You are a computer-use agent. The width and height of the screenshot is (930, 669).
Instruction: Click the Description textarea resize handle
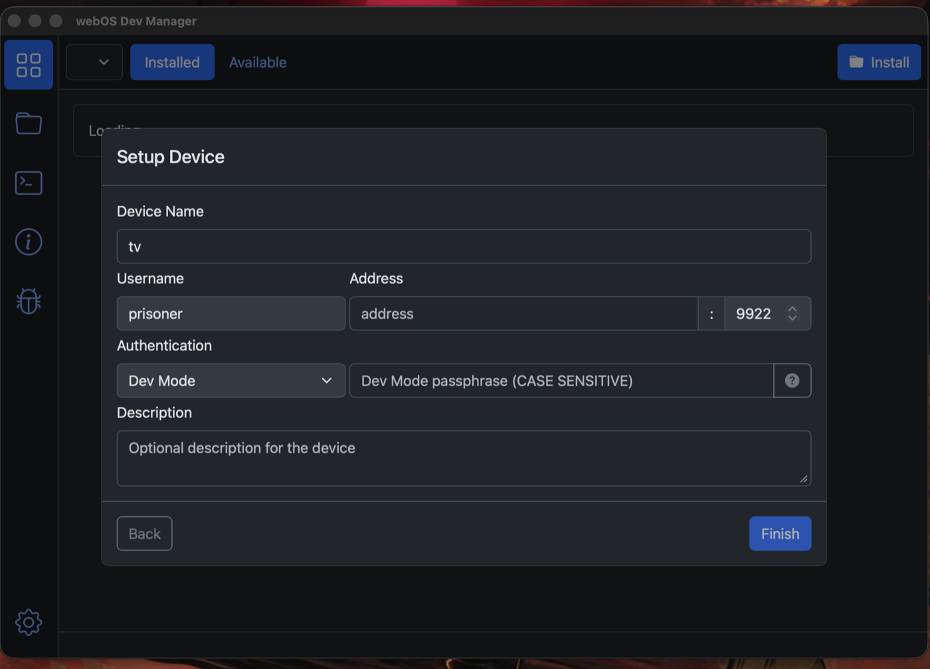click(804, 479)
